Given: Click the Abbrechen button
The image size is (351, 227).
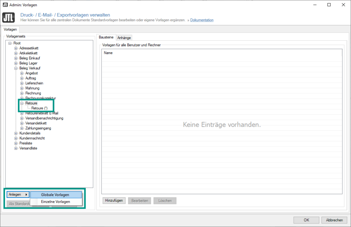Looking at the screenshot, I should tap(334, 220).
